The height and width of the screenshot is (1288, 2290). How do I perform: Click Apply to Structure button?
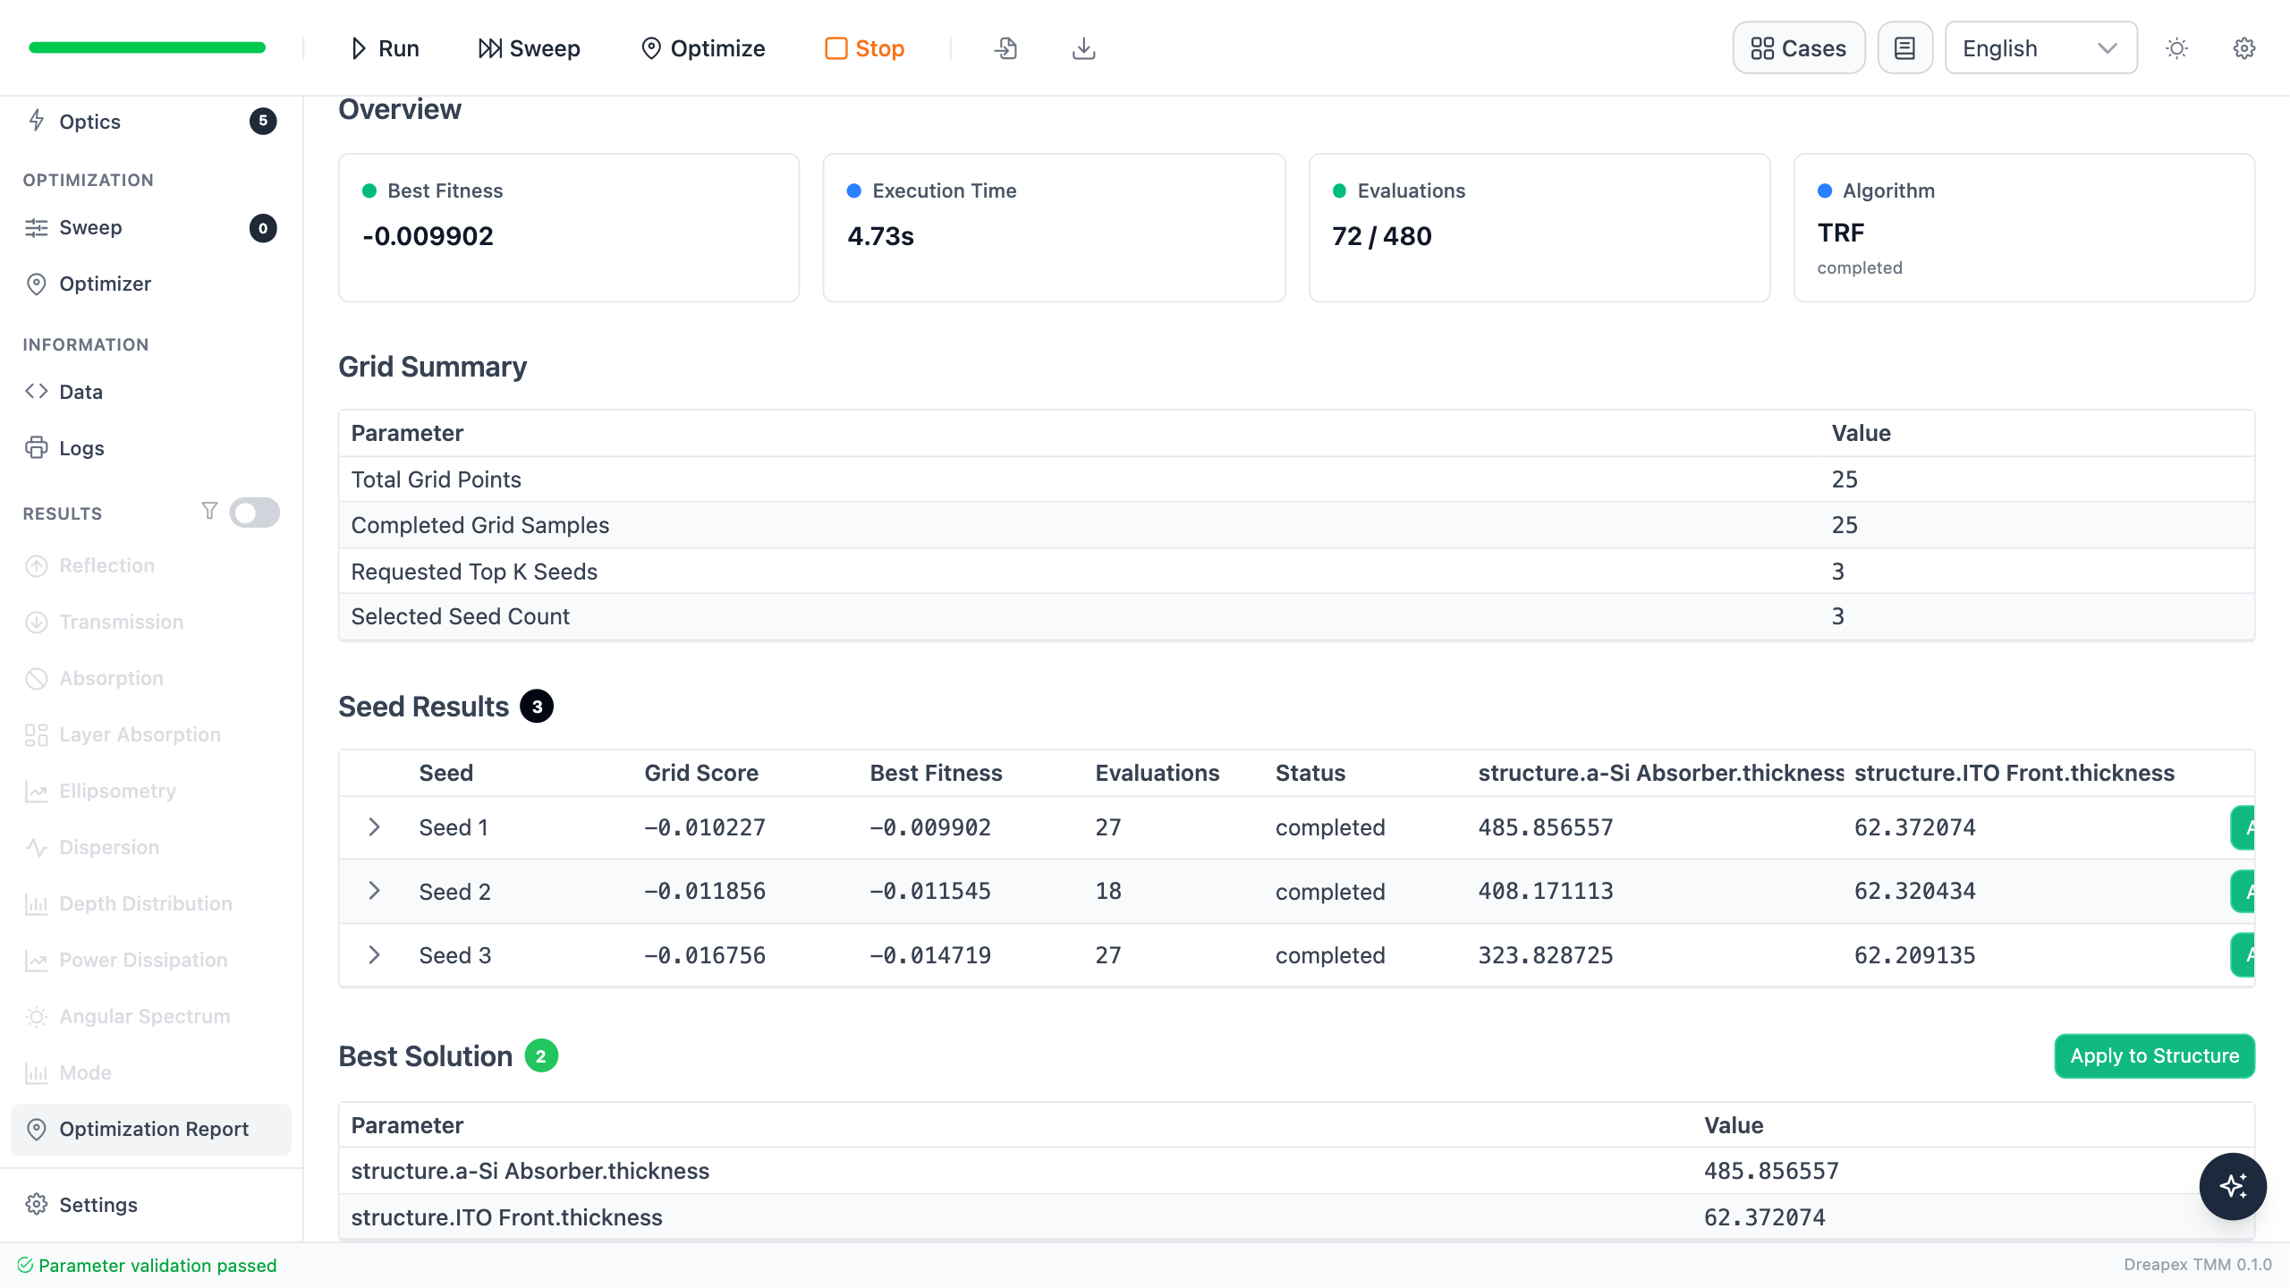(2154, 1056)
